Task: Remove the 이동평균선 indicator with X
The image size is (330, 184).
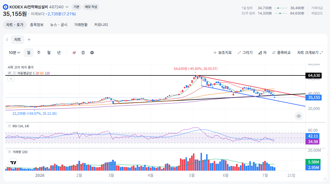Action: [14, 73]
